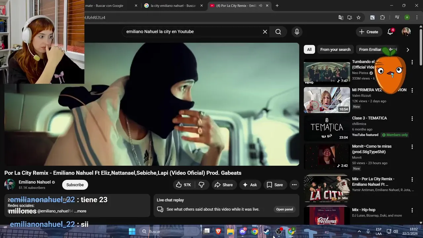Select the 'From Emiliano Nahuel' chip

pos(378,50)
